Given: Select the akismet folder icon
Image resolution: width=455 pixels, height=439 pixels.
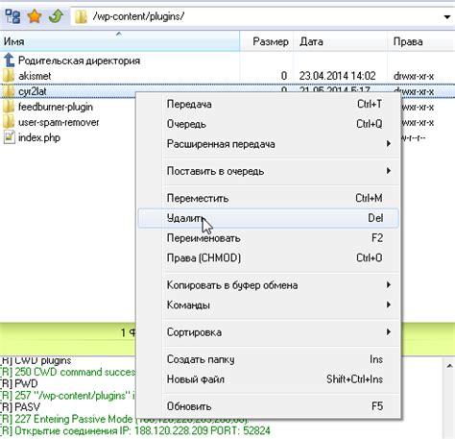Looking at the screenshot, I should 9,76.
